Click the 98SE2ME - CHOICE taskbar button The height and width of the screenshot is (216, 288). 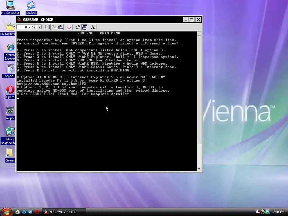pyautogui.click(x=64, y=212)
